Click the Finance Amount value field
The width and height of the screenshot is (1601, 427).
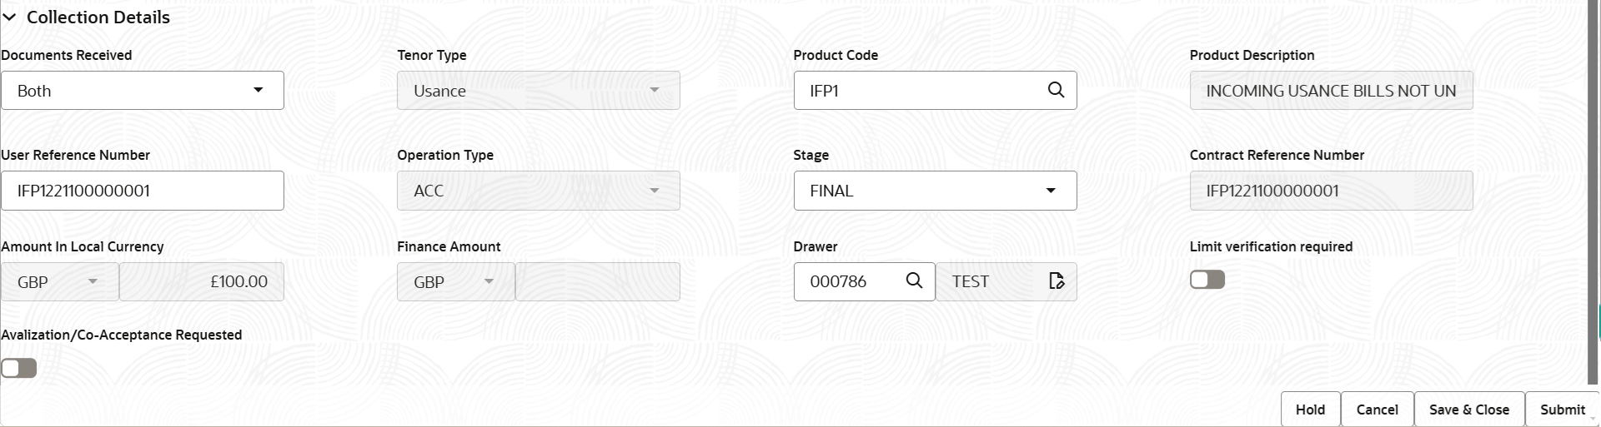[598, 282]
